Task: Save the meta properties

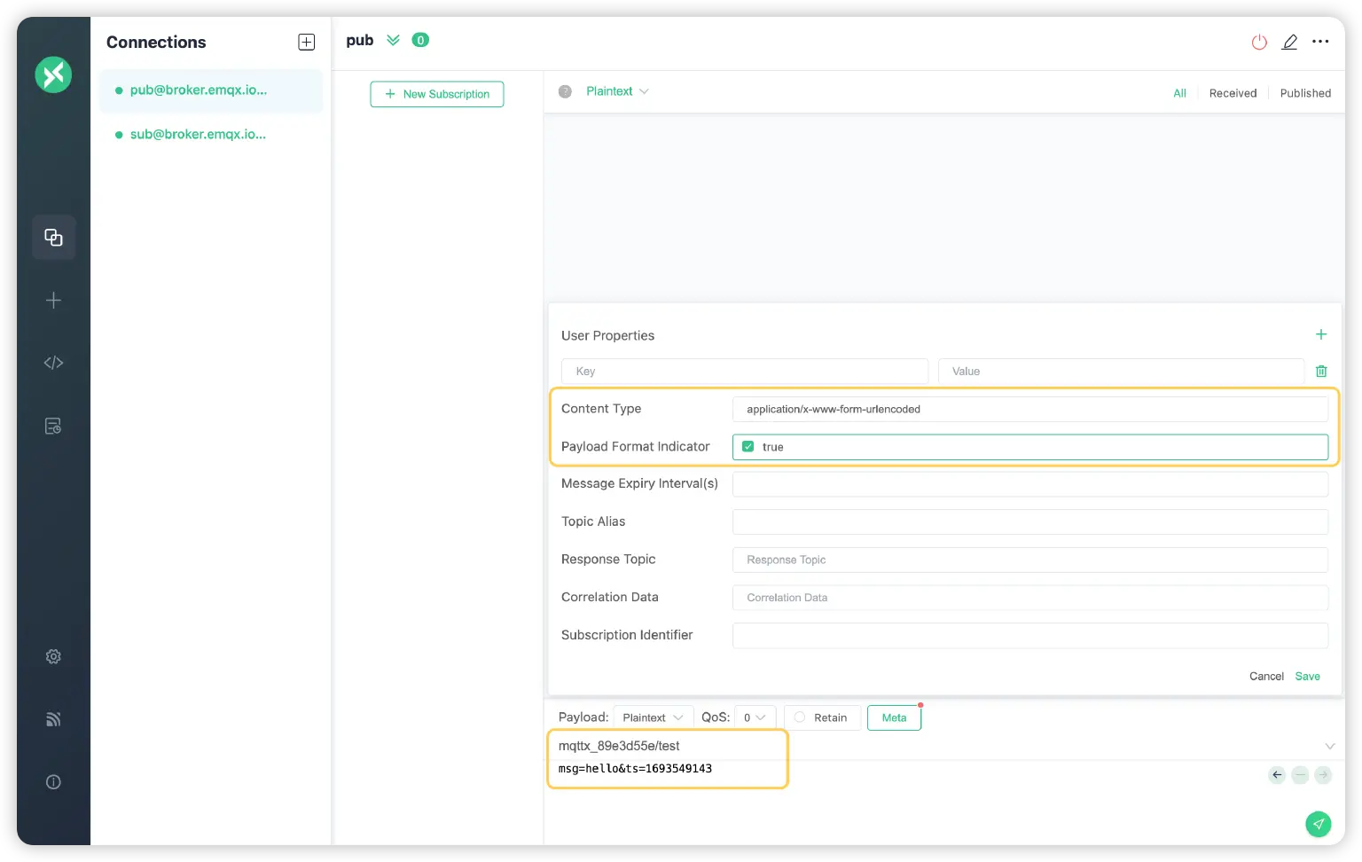Action: 1307,676
